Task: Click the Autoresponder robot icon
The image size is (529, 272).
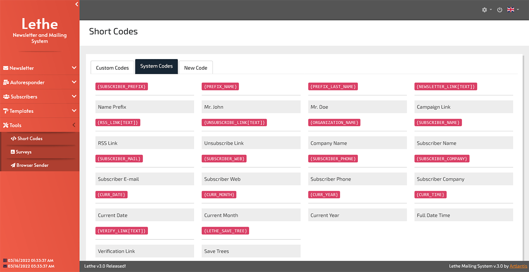Action: (x=6, y=83)
